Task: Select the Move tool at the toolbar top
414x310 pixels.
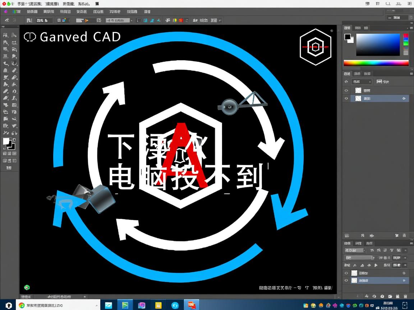Action: (6, 34)
